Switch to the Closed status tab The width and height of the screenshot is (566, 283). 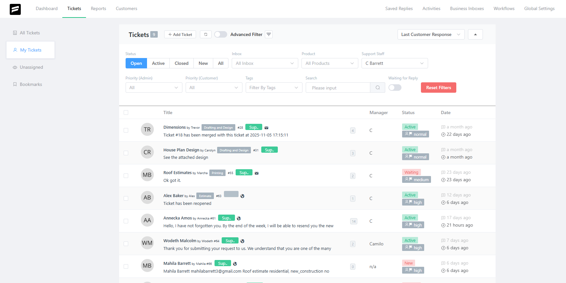click(x=181, y=63)
